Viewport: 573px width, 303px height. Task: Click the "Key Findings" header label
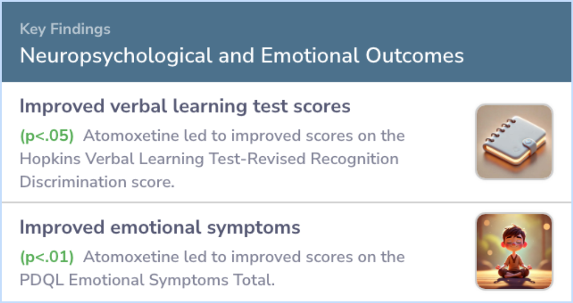click(x=65, y=29)
